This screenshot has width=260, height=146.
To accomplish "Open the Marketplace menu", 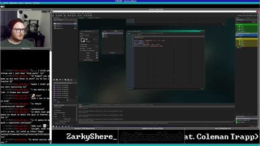I will click(x=73, y=13).
